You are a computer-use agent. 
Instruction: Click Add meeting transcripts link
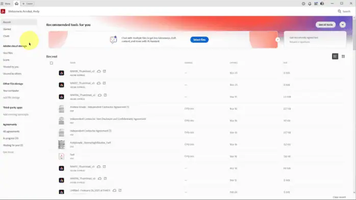point(16,115)
